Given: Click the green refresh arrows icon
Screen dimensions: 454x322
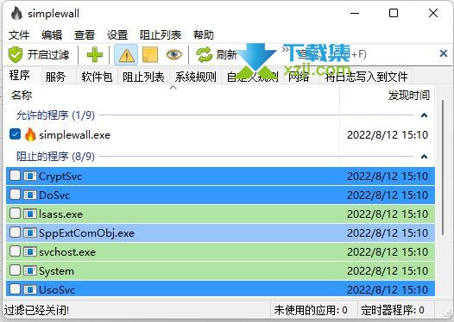Looking at the screenshot, I should 204,54.
